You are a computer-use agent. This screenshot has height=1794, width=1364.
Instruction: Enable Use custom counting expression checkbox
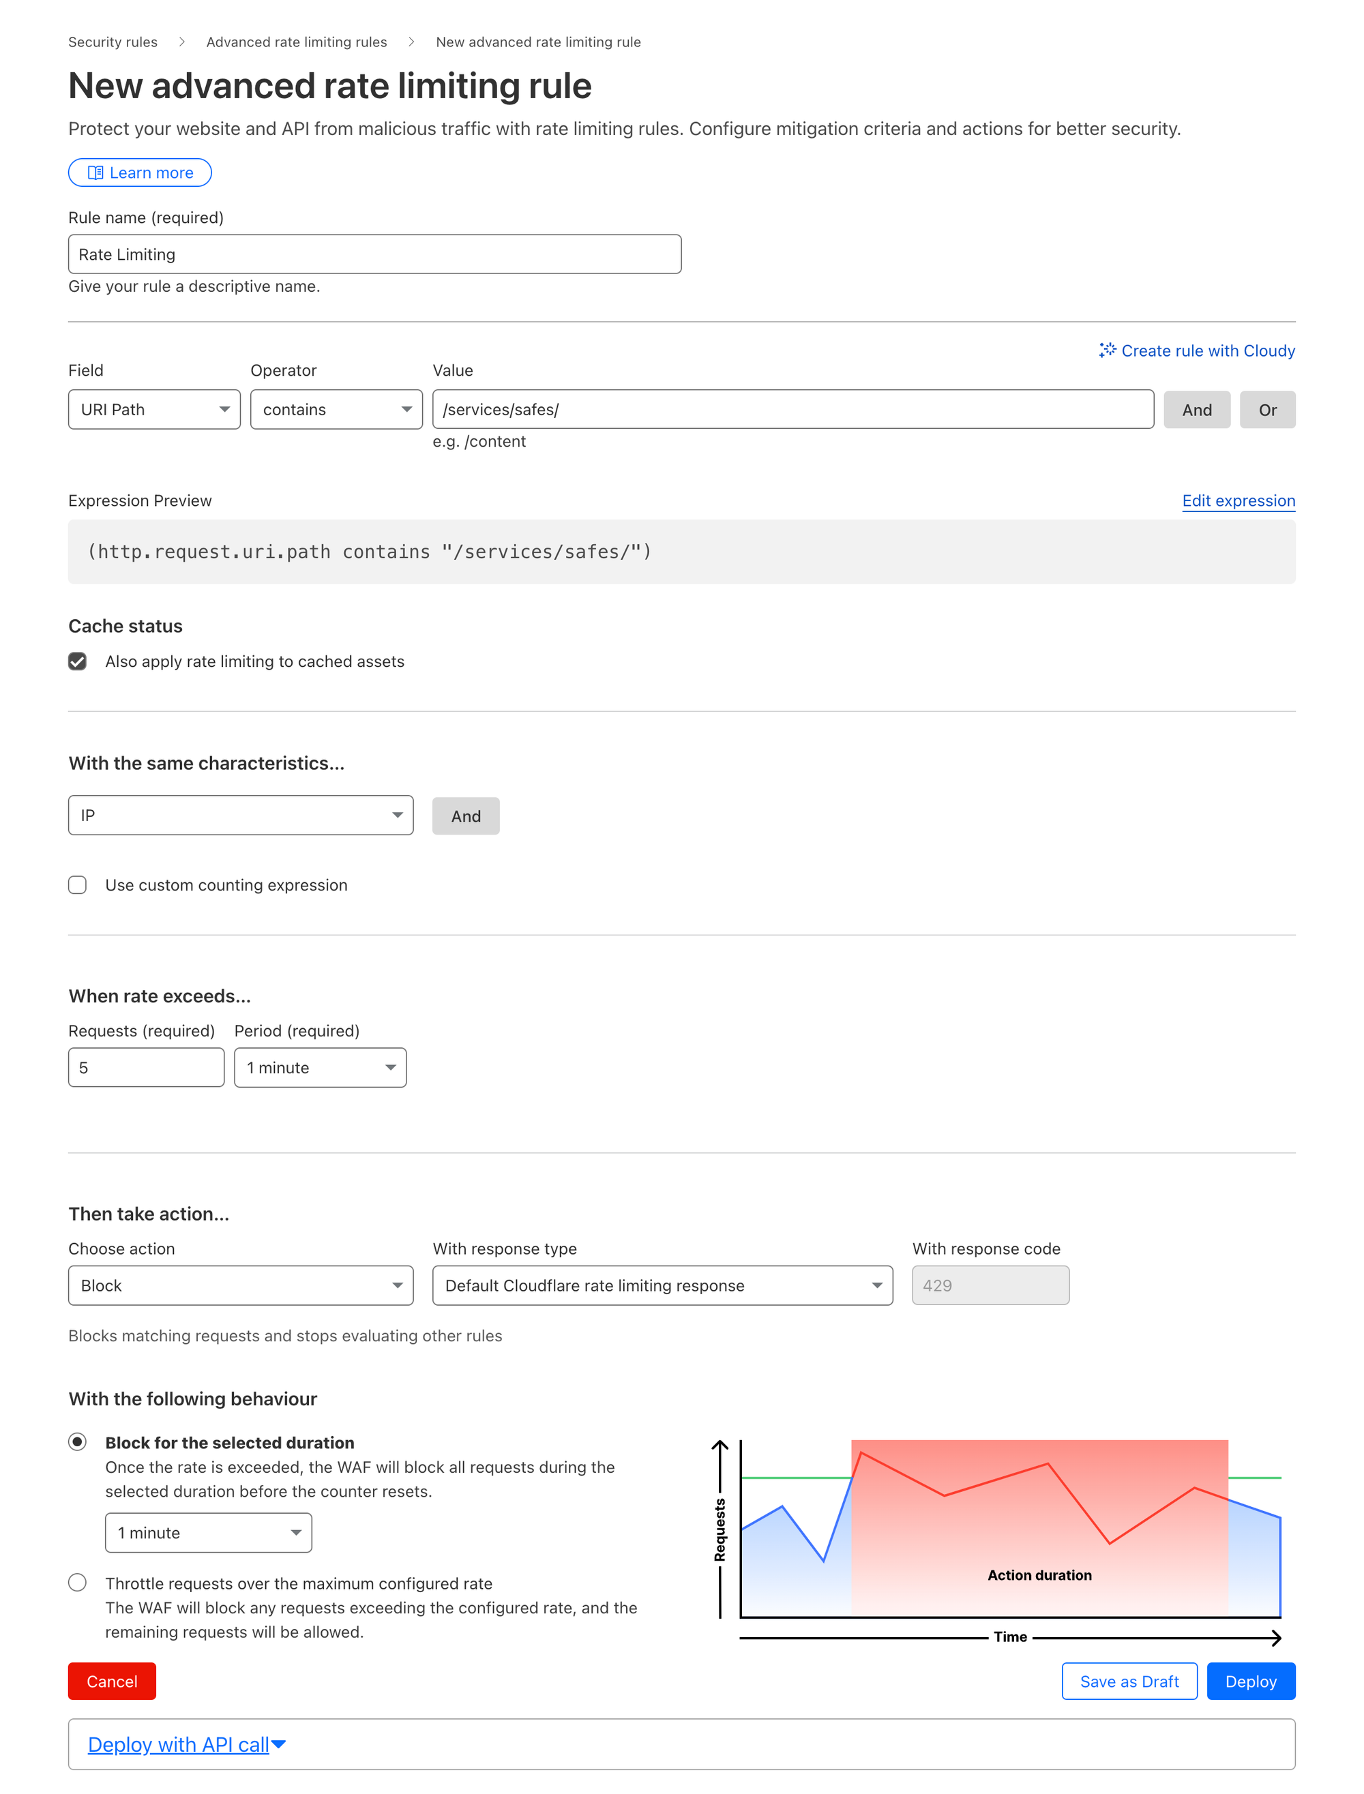pos(77,885)
